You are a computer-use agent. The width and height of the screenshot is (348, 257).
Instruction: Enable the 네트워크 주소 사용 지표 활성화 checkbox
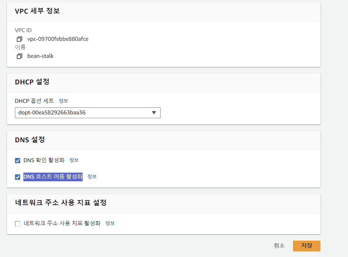pyautogui.click(x=17, y=224)
